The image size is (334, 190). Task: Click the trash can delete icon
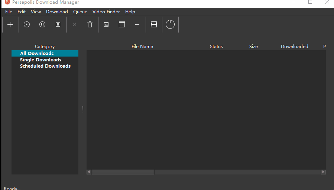coord(90,25)
